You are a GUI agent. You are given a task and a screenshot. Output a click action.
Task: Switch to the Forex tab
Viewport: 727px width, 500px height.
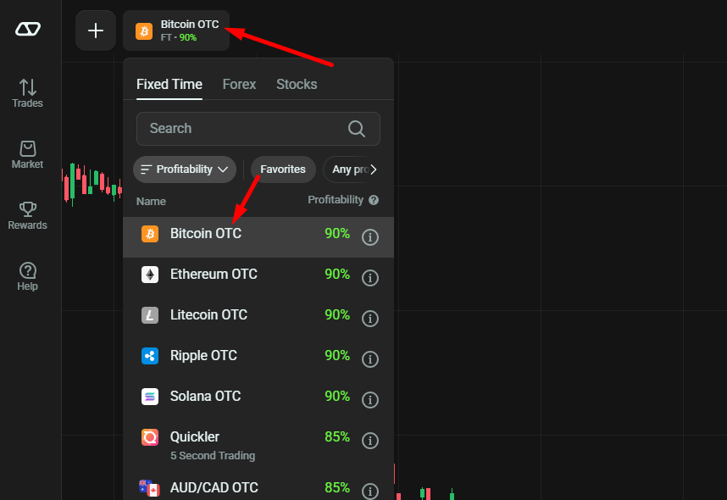(239, 85)
